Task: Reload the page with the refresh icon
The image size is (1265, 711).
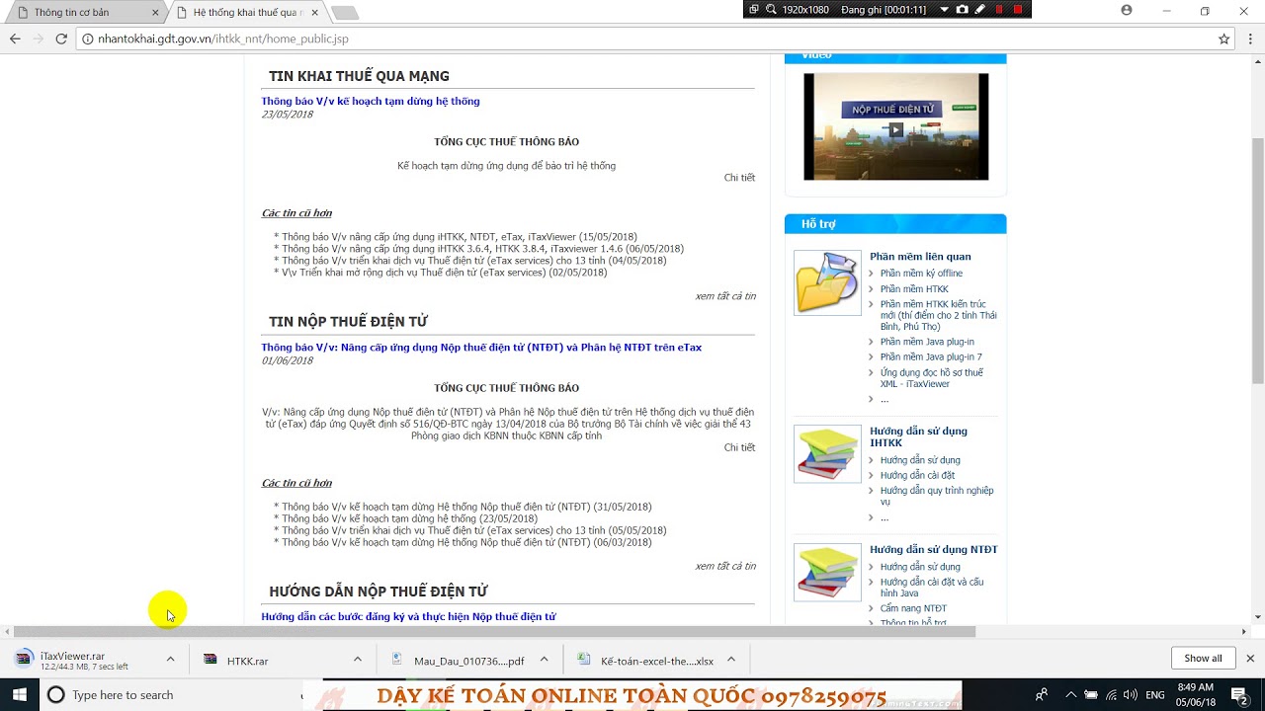Action: 61,39
